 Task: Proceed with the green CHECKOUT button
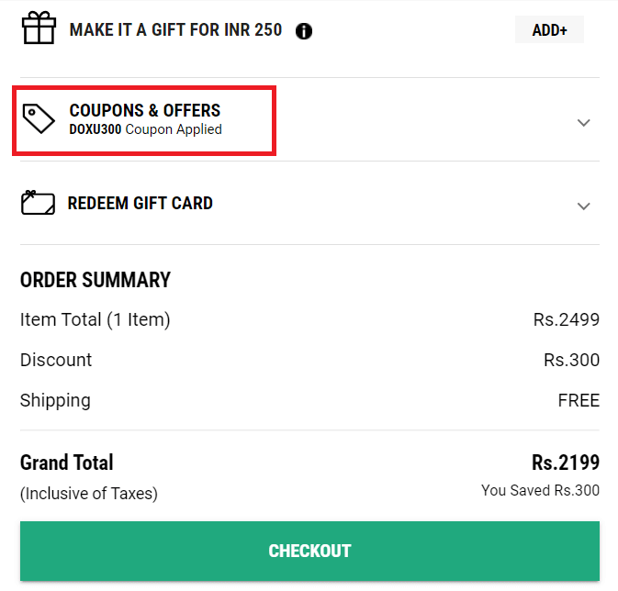(309, 551)
